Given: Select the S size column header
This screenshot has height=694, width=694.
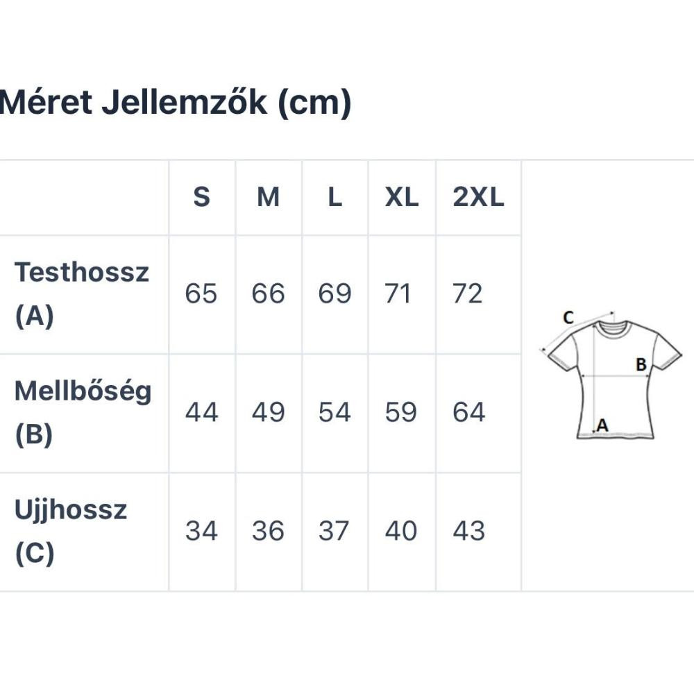Looking at the screenshot, I should click(202, 197).
